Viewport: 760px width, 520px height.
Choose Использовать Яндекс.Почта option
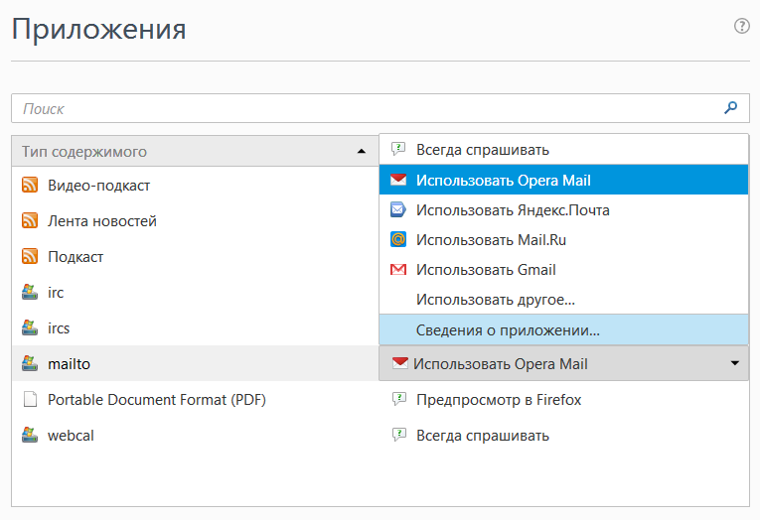click(x=563, y=210)
